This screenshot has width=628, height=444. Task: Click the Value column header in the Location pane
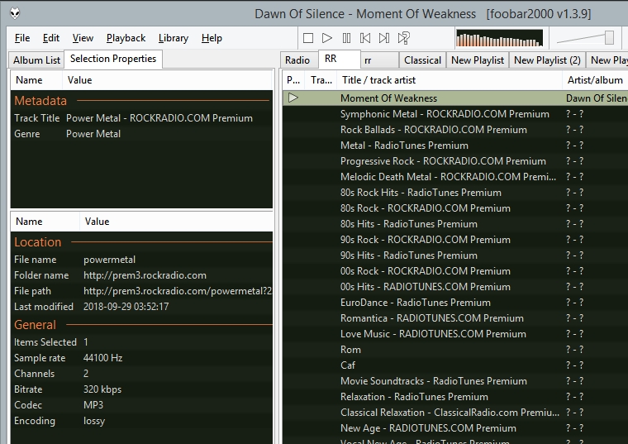pos(176,222)
